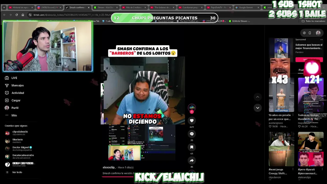This screenshot has width=327, height=184.
Task: Open options for the '16 años en prisión' video
Action: [293, 115]
